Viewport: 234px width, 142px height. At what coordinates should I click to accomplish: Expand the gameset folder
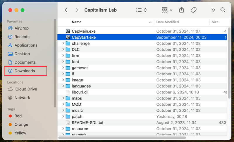63,68
